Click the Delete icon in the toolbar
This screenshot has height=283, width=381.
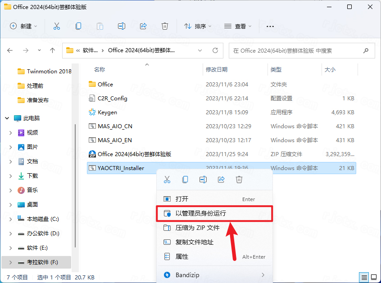coord(165,27)
